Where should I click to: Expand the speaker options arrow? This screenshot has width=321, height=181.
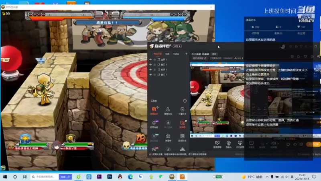[278, 144]
